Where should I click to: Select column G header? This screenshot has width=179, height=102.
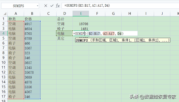pos(113,14)
